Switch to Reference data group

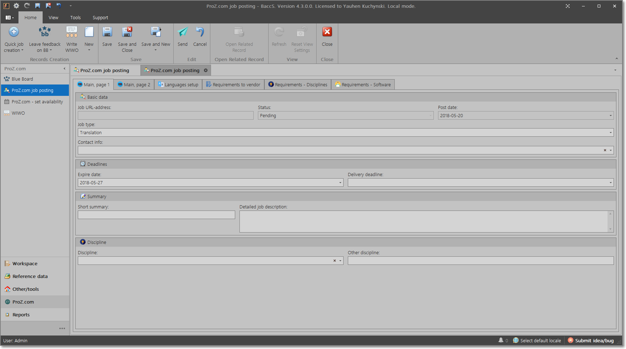[35, 276]
